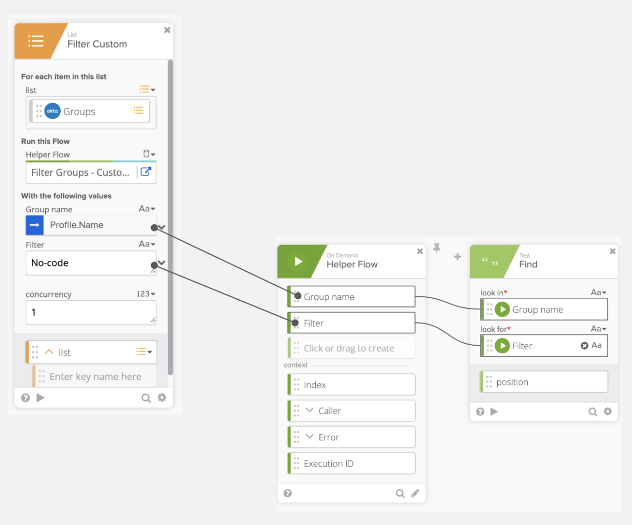Open help icon on Find card
The height and width of the screenshot is (525, 632).
tap(480, 411)
